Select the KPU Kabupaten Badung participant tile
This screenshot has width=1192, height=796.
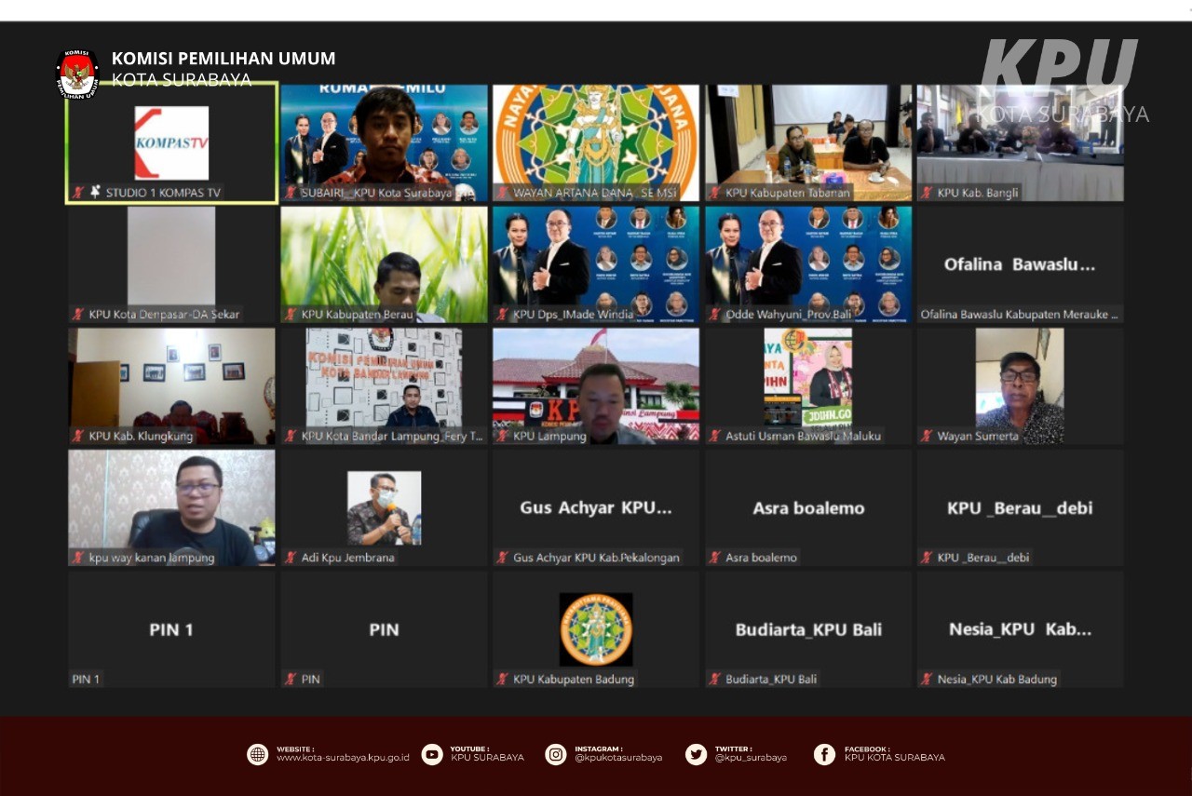(596, 629)
